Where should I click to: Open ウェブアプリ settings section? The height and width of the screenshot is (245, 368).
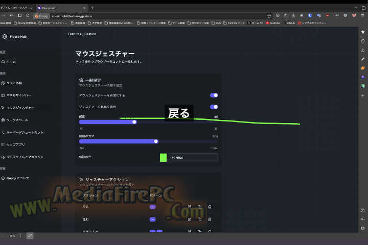[x=13, y=144]
